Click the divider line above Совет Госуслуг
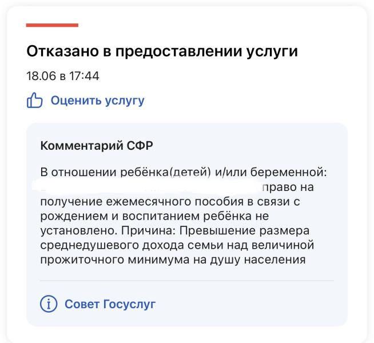Viewport: 374px width, 343px height. pos(187,281)
